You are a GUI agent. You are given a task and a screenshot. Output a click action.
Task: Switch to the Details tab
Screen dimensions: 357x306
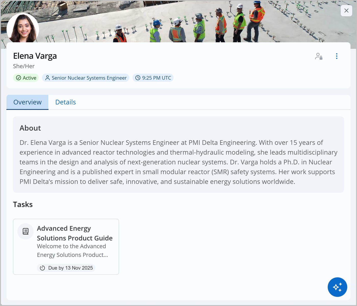tap(66, 102)
